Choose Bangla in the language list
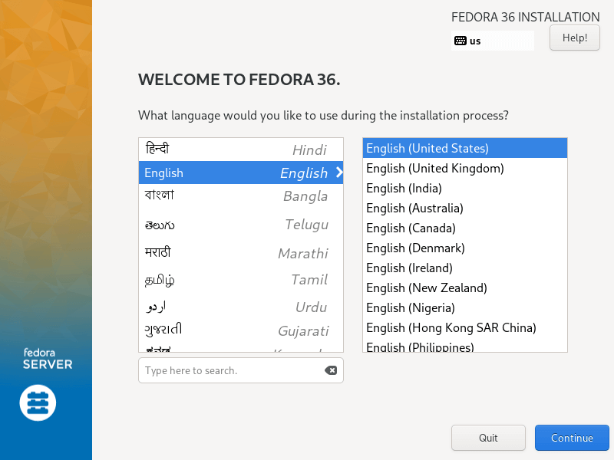614x460 pixels. point(240,195)
